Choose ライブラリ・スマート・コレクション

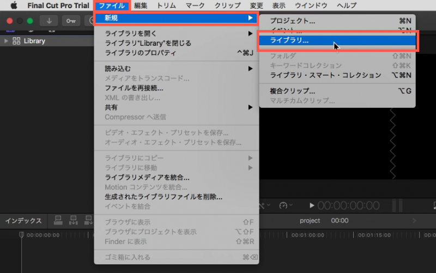pos(337,75)
